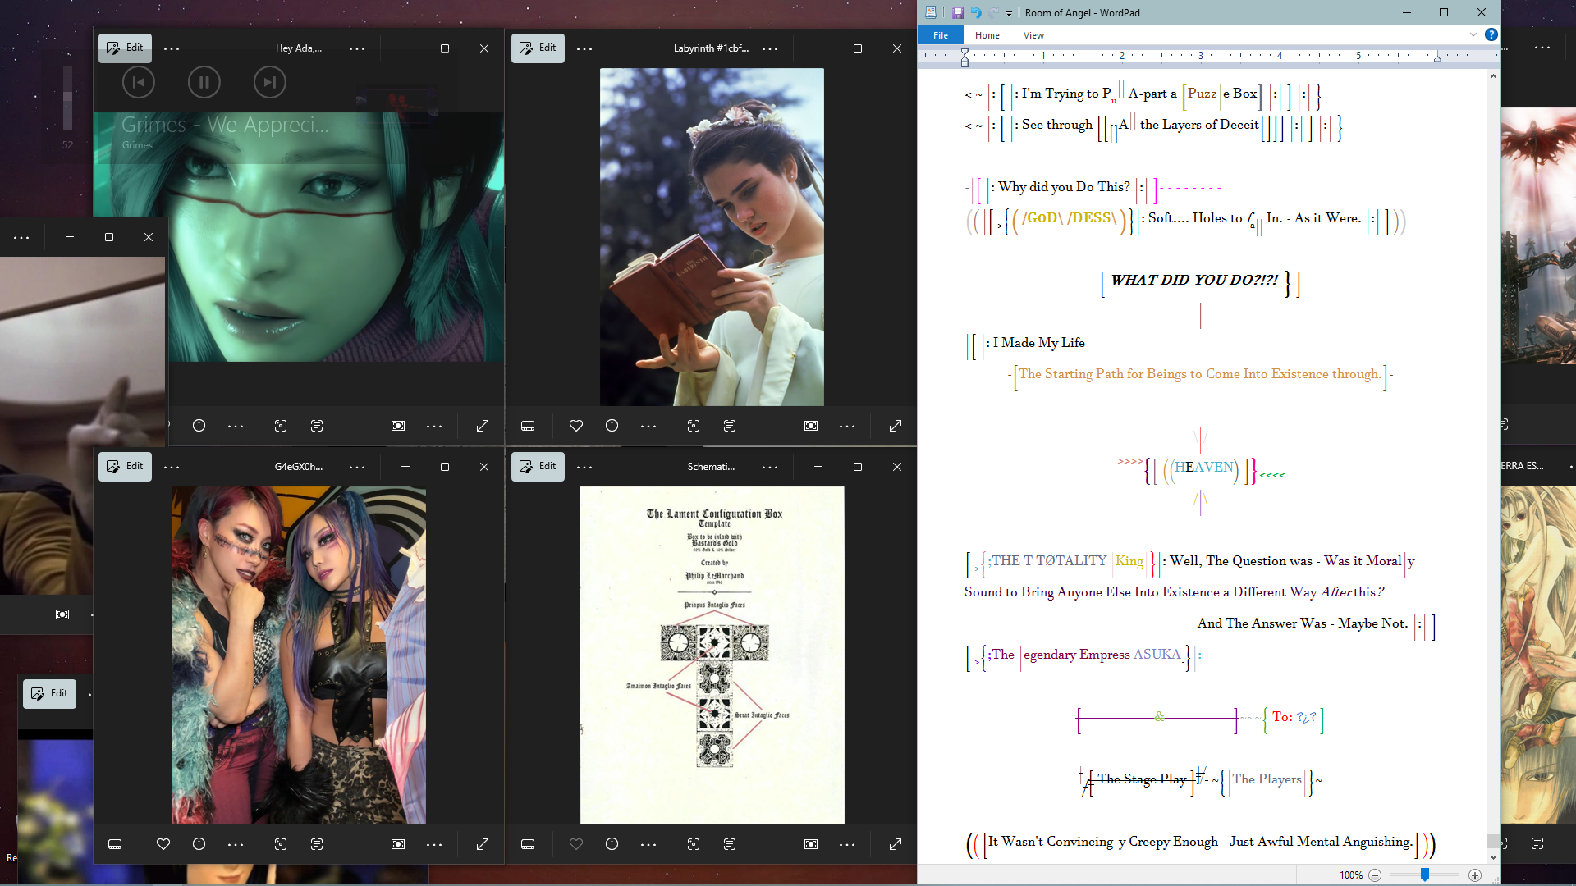
Task: Toggle filmstrip view in Schematic photo window
Action: tap(528, 844)
